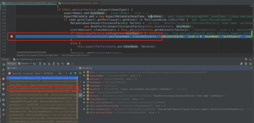Expand the beanName variable node

tap(84, 86)
